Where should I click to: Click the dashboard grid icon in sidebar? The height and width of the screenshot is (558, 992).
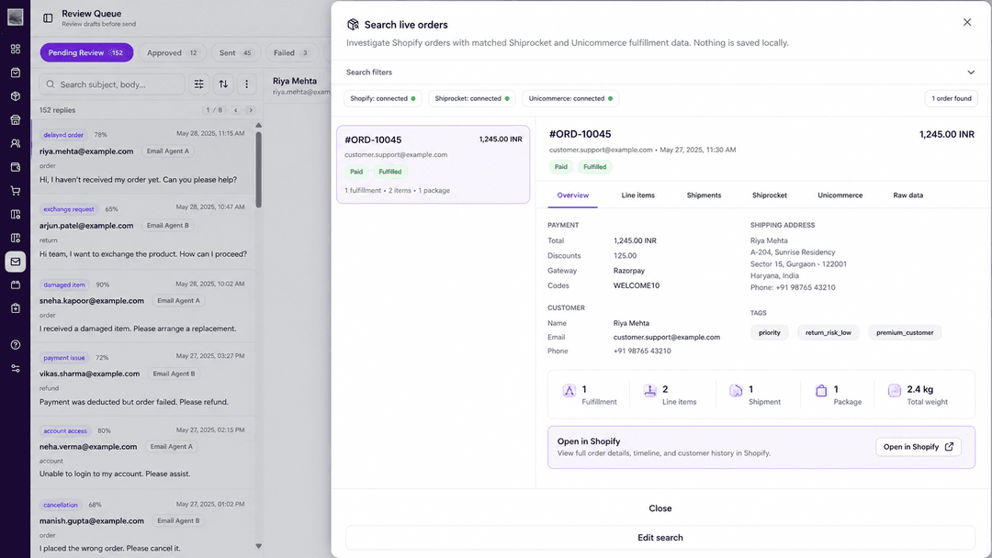(16, 50)
